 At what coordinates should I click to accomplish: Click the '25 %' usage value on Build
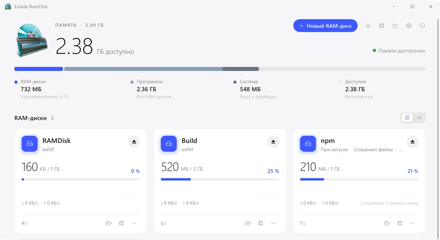pos(273,171)
